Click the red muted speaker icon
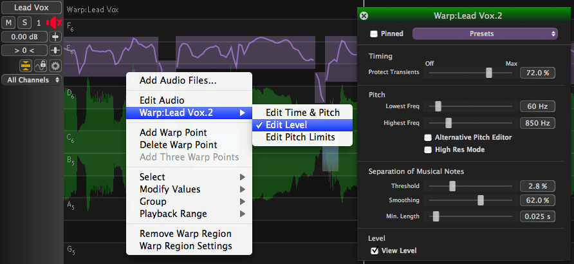 click(x=53, y=23)
